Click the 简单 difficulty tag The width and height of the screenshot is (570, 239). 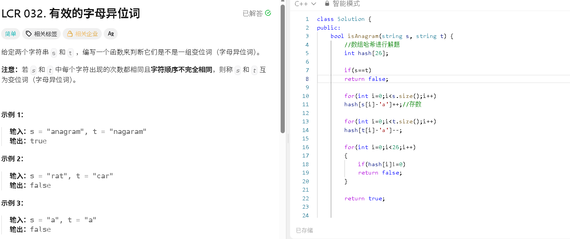[x=11, y=34]
